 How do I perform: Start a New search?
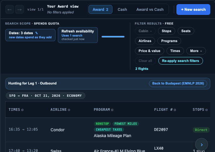pos(193,9)
